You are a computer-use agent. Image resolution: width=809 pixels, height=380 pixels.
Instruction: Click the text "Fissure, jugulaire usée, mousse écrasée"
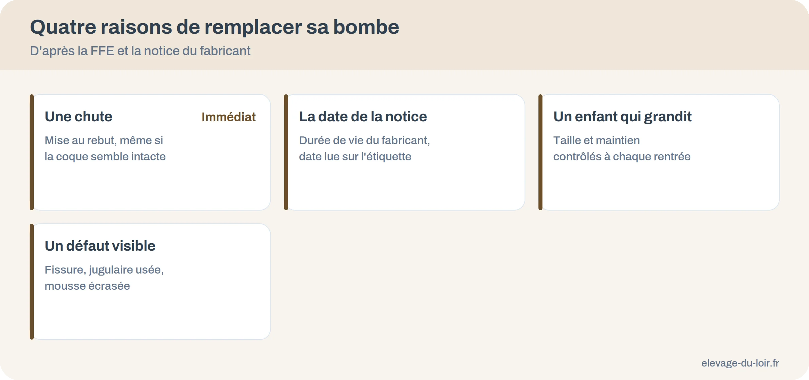pyautogui.click(x=104, y=278)
